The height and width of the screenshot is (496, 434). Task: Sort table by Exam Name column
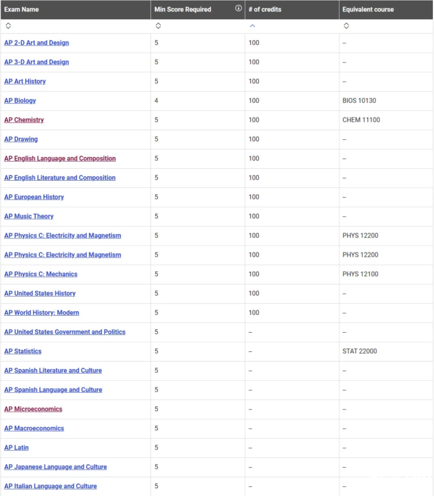pyautogui.click(x=8, y=26)
